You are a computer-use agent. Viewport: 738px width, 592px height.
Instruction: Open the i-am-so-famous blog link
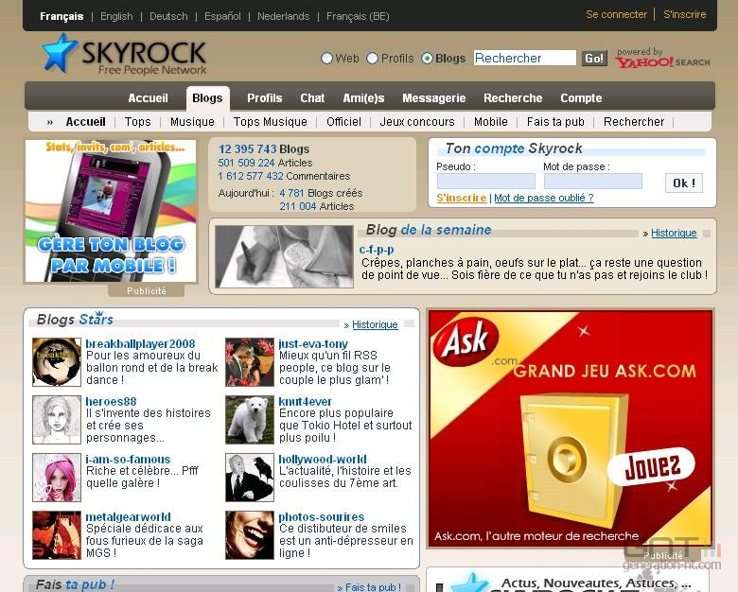[128, 460]
